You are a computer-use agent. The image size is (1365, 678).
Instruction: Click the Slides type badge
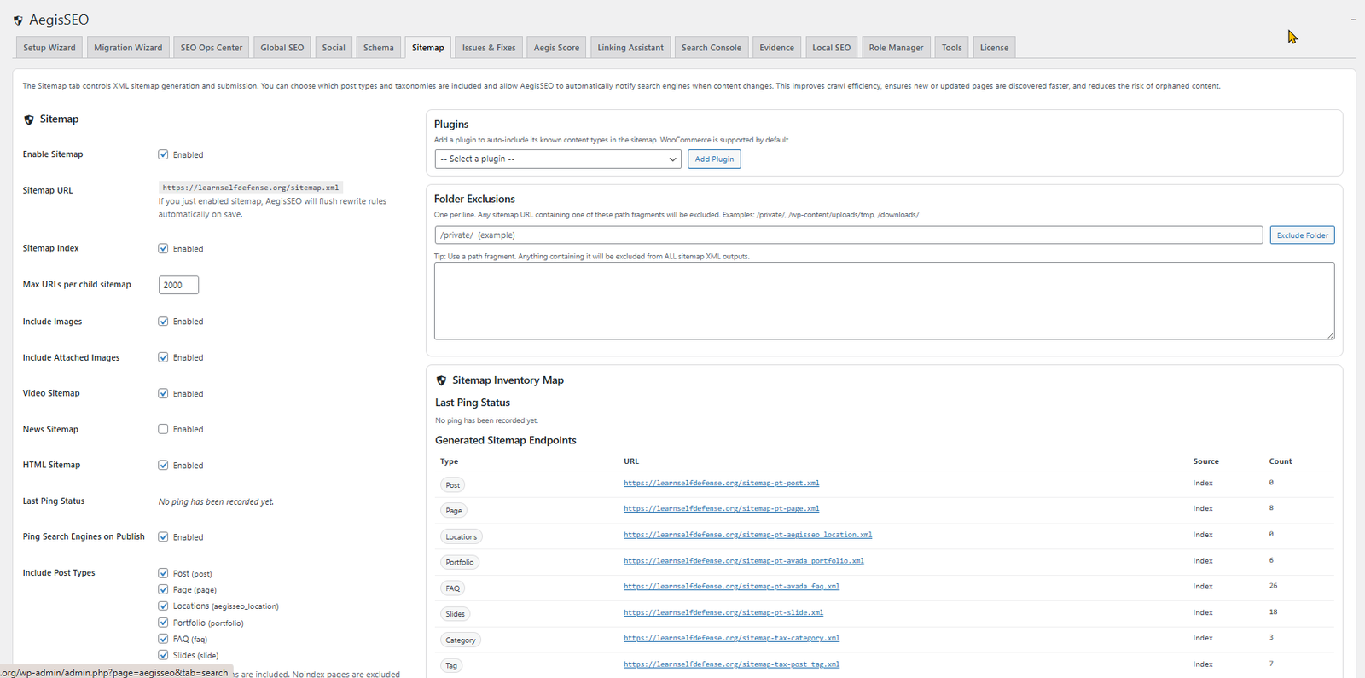456,614
